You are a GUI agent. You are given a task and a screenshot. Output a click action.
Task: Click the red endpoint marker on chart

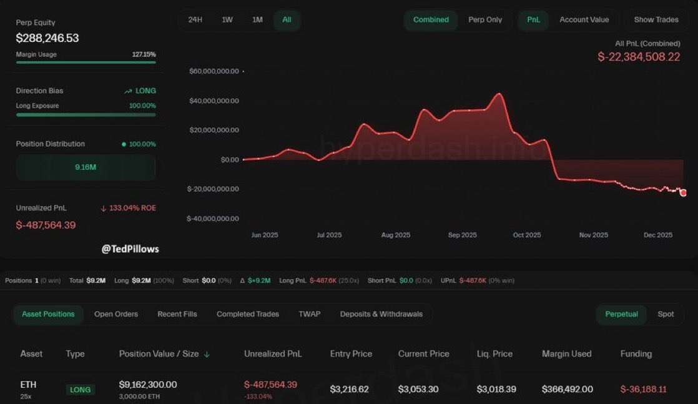click(683, 193)
